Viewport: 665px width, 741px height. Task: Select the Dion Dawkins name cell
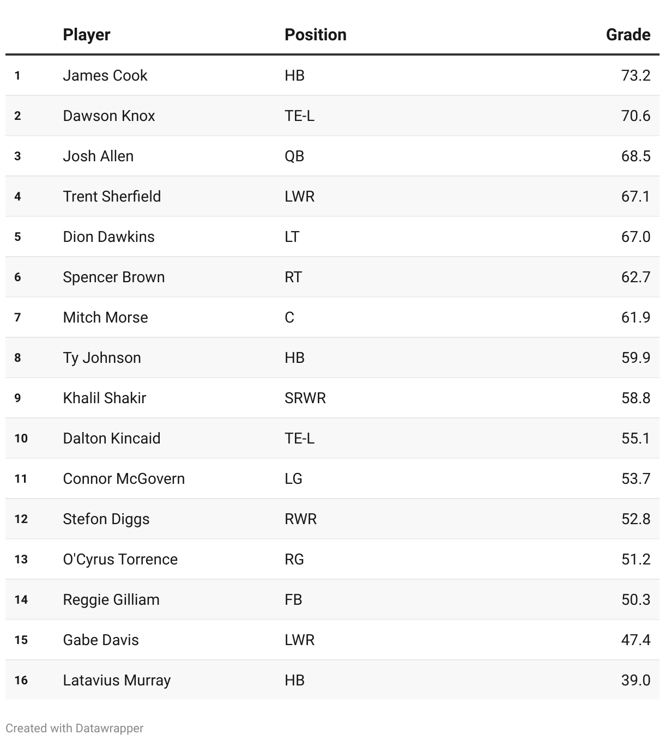coord(108,236)
